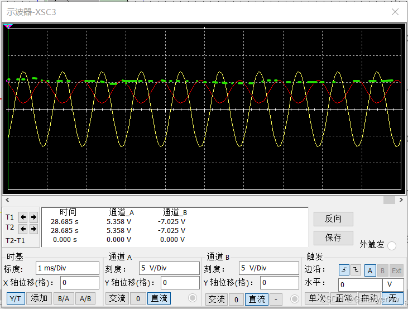Select 直流 coupling for channel A

(x=159, y=298)
